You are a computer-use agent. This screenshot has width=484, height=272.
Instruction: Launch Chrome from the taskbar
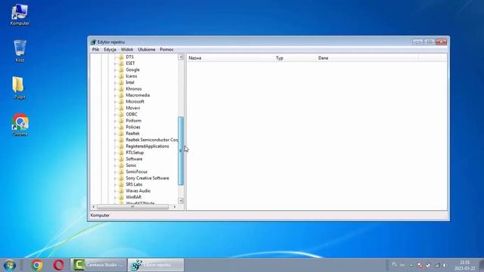pyautogui.click(x=36, y=265)
